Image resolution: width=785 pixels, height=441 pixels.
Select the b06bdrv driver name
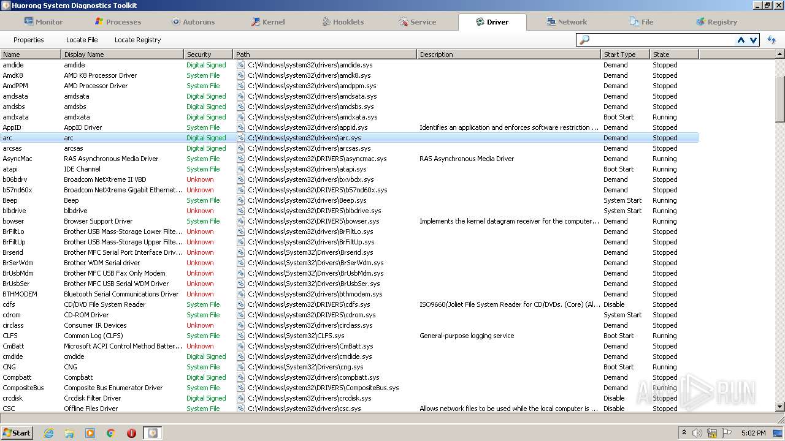click(x=15, y=179)
